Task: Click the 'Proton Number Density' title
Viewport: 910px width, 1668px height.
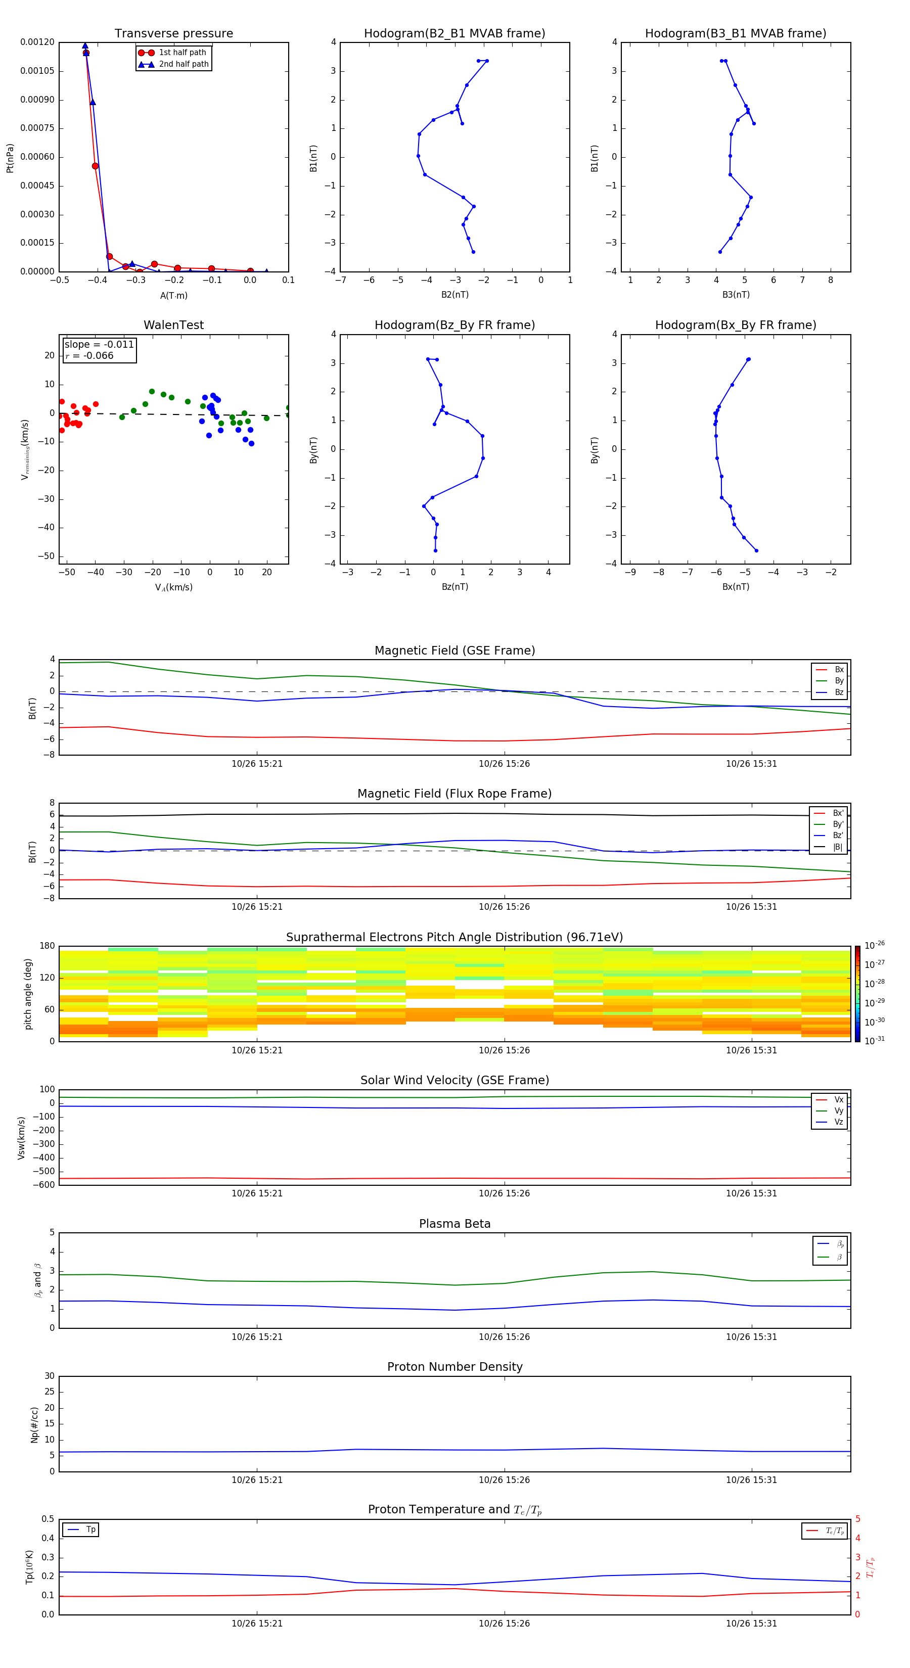Action: tap(454, 1367)
